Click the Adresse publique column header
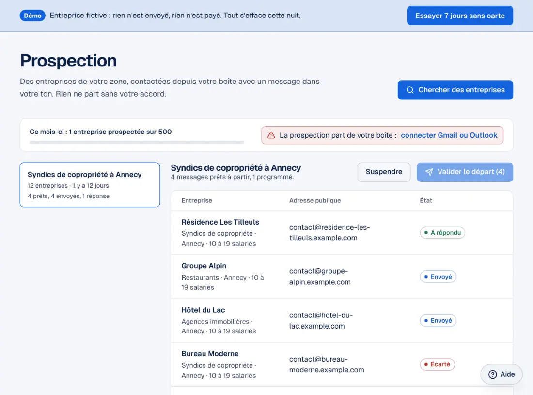533x395 pixels. click(315, 200)
